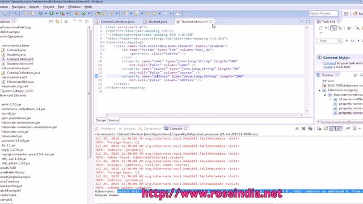Collapse hibernate-mapping node in Outline
363x204 pixels.
319,90
